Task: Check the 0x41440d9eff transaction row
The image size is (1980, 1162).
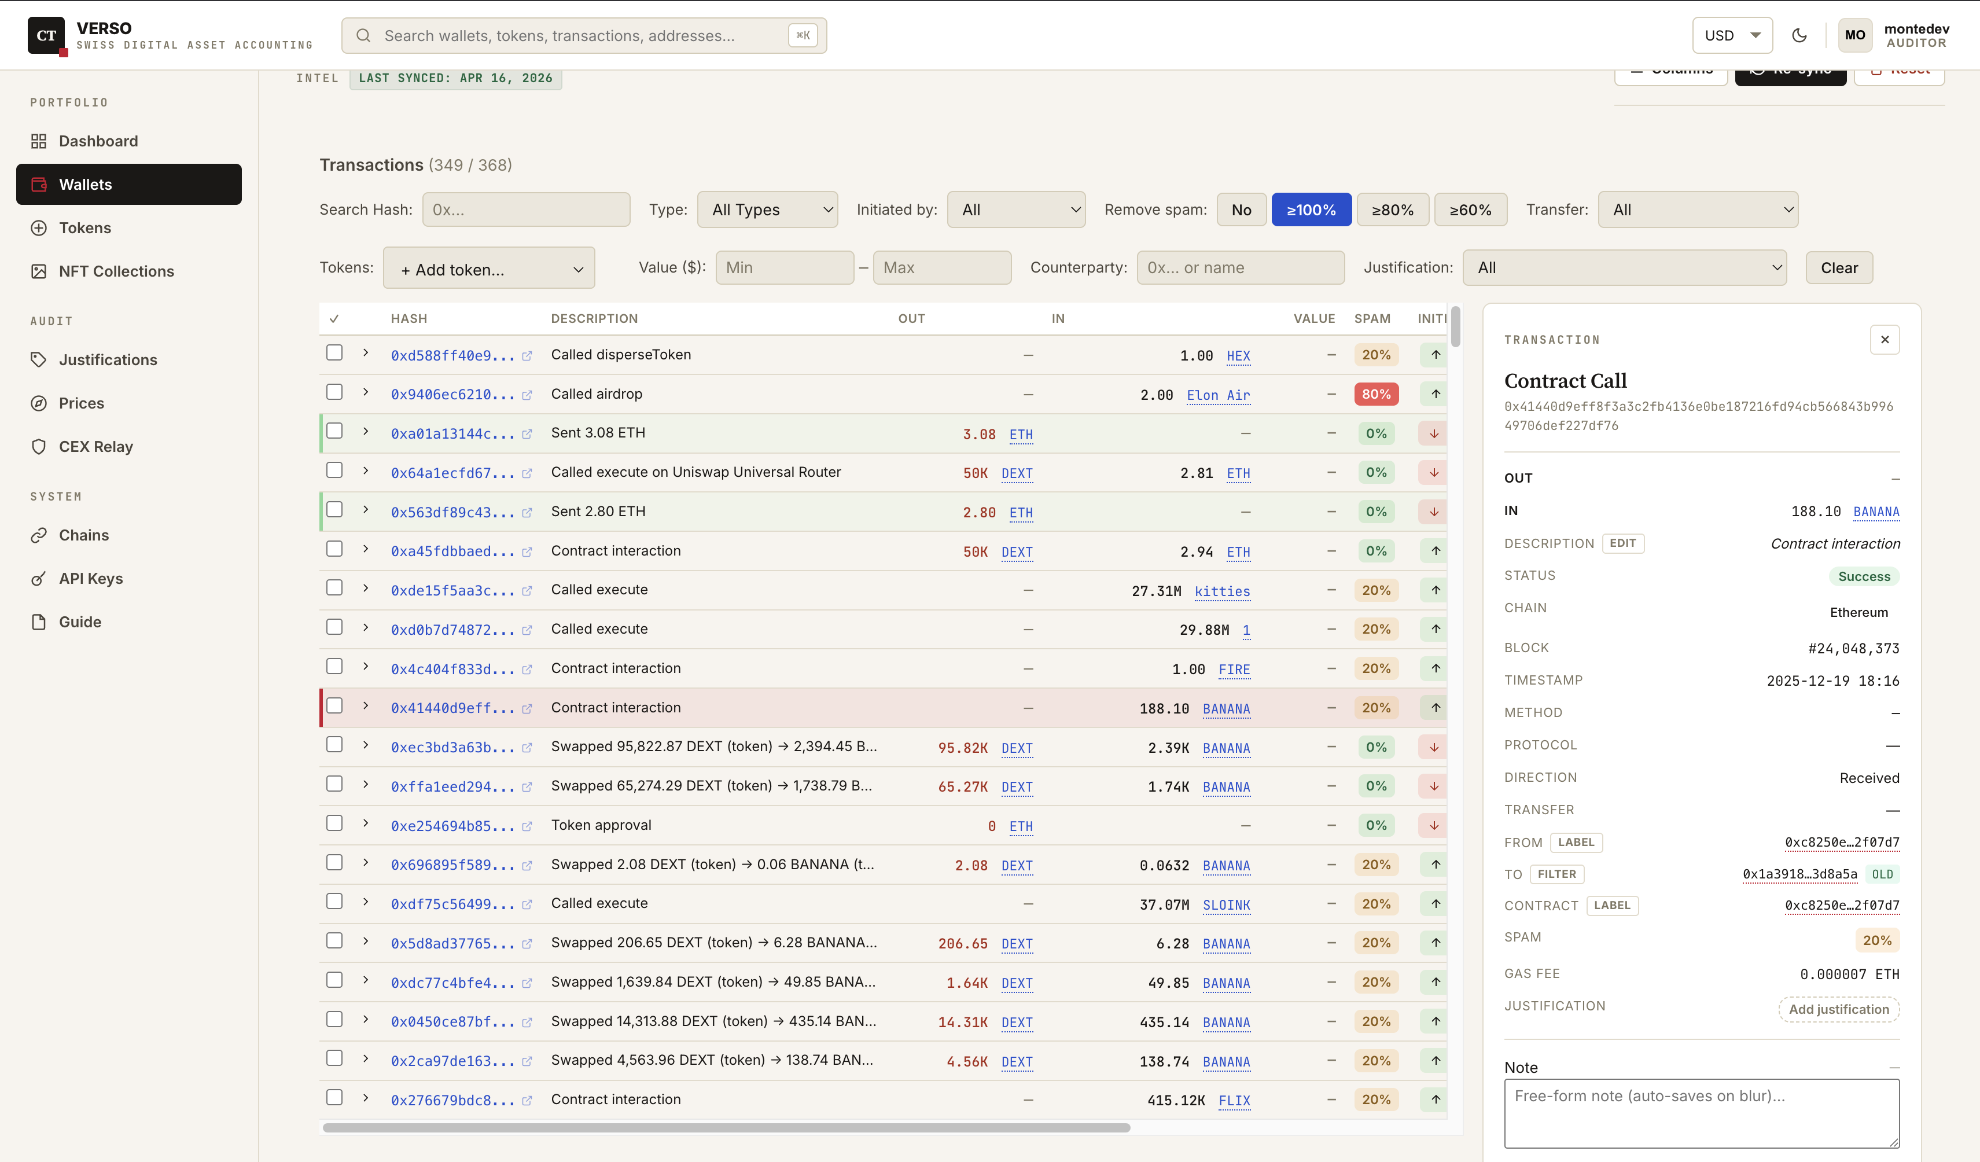Action: (334, 705)
